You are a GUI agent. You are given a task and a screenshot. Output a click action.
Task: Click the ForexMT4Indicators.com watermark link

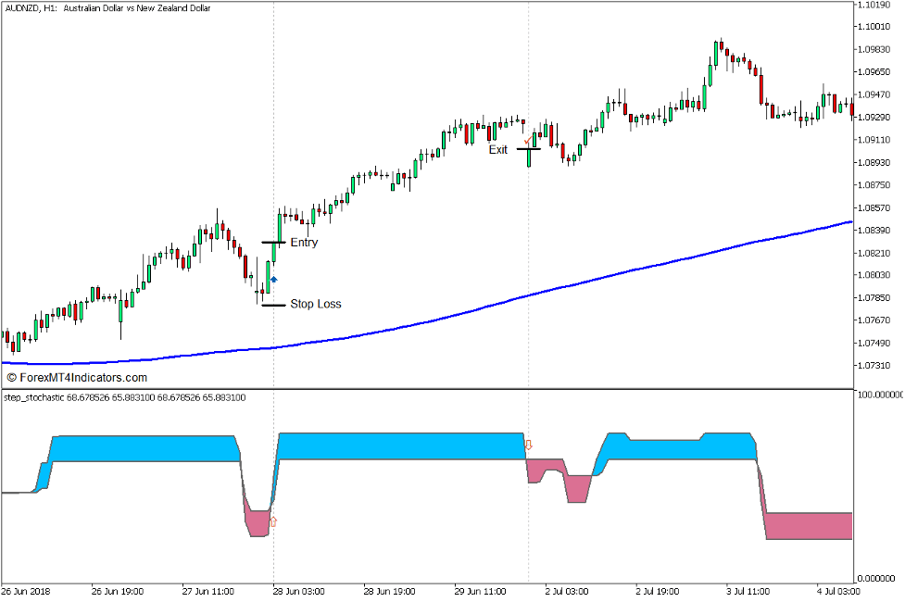coord(77,378)
